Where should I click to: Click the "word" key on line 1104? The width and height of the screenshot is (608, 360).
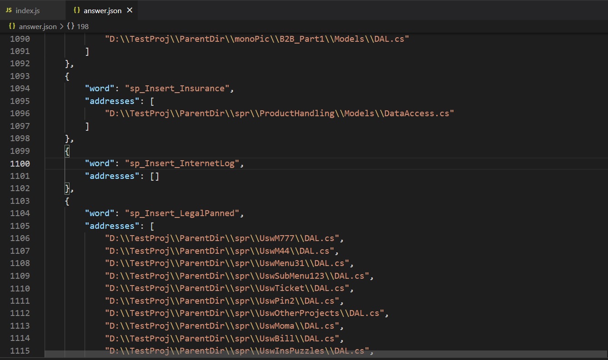tap(100, 213)
